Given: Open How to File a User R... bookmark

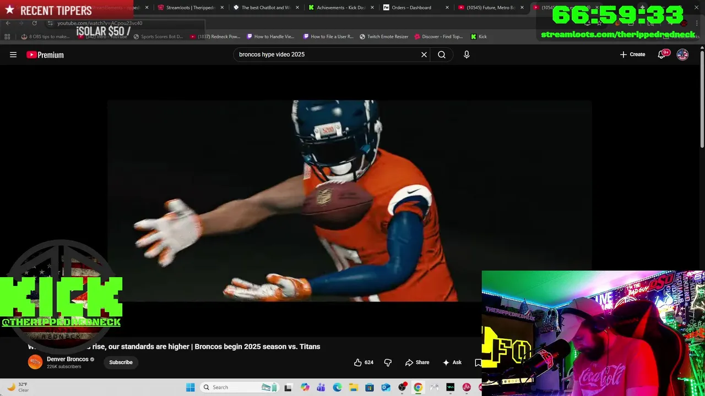Looking at the screenshot, I should tap(328, 36).
